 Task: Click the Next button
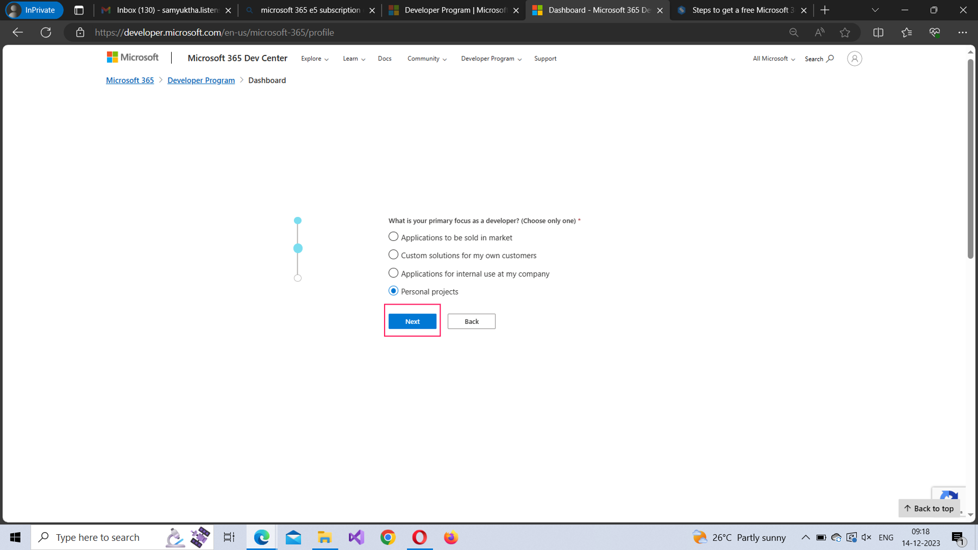point(412,321)
